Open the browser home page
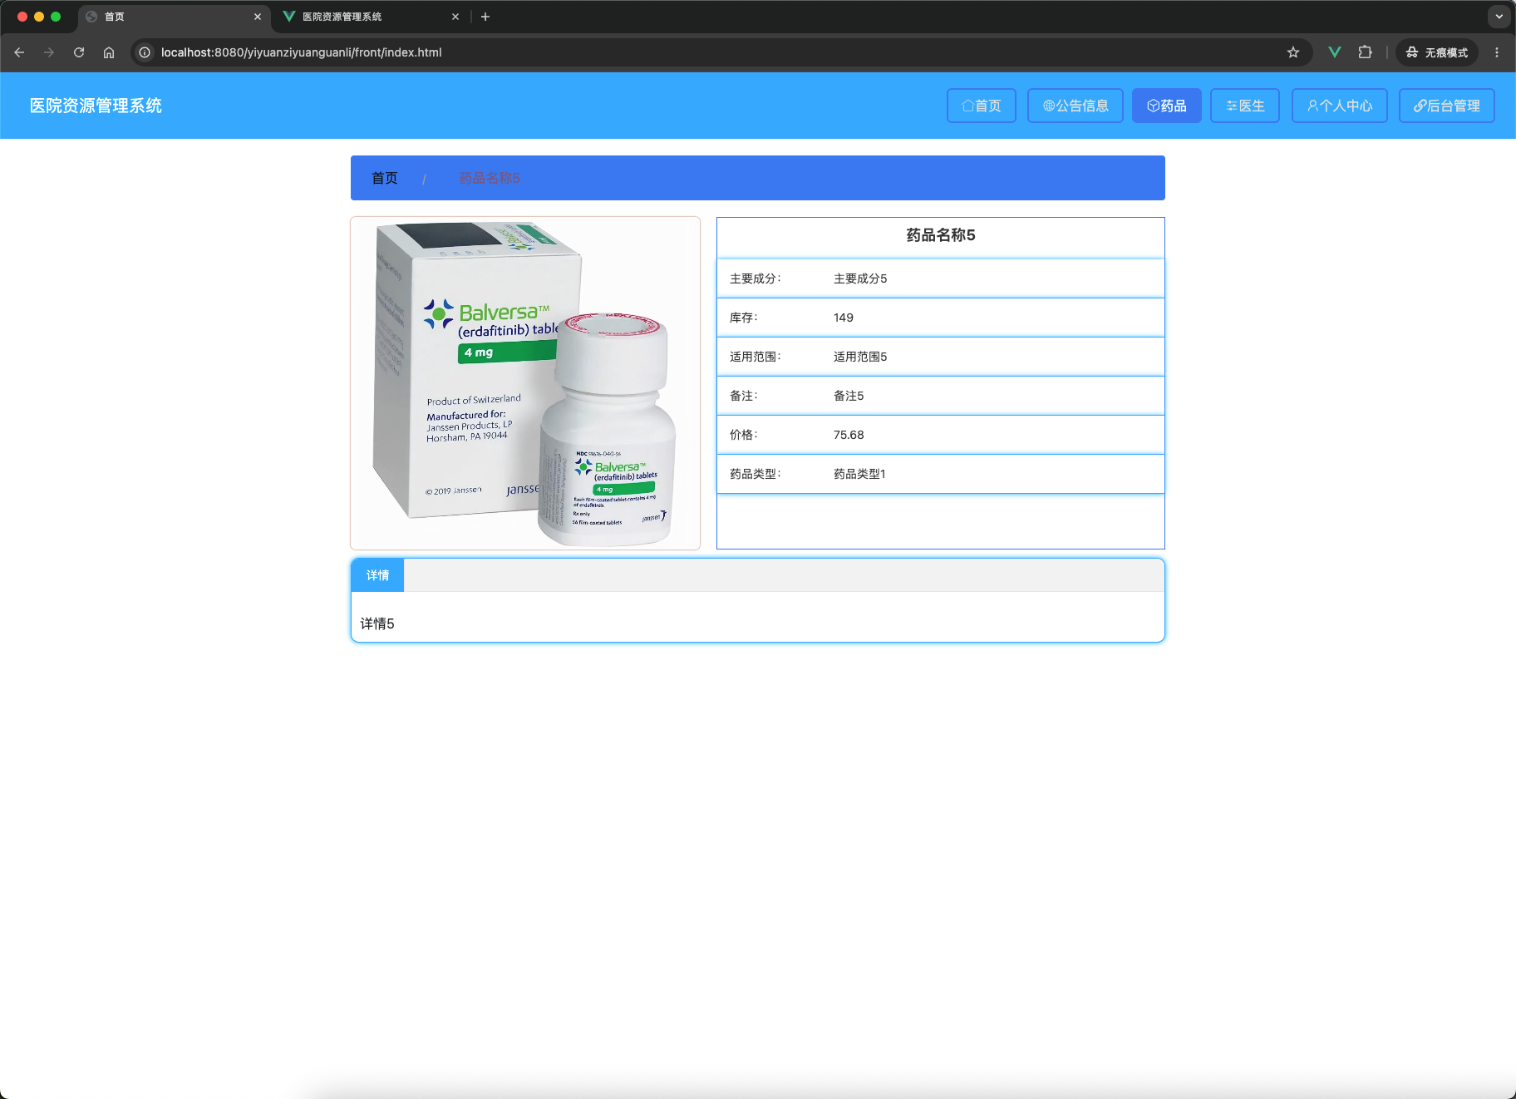 (109, 52)
